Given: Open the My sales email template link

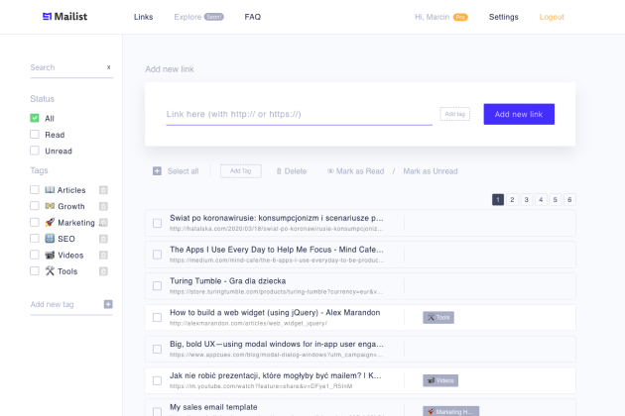Looking at the screenshot, I should tap(213, 407).
